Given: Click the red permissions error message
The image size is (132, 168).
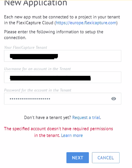Looking at the screenshot, I should 58,132.
